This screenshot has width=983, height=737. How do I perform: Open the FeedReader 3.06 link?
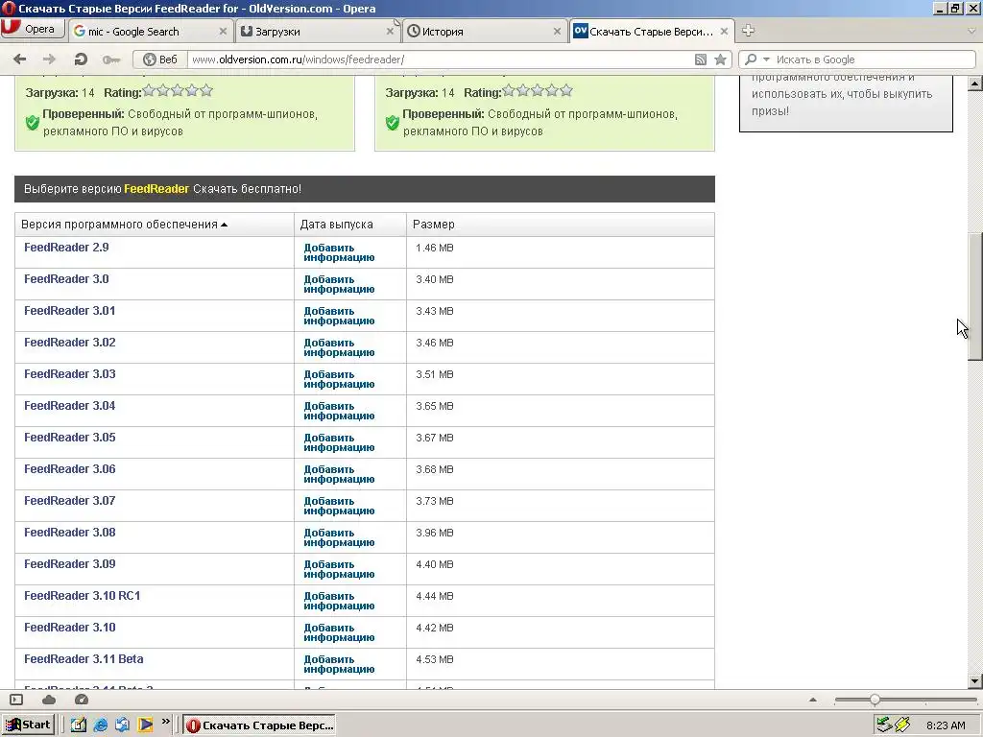pyautogui.click(x=69, y=468)
